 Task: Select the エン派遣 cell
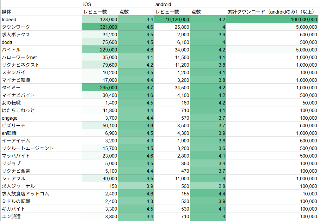click(41, 217)
